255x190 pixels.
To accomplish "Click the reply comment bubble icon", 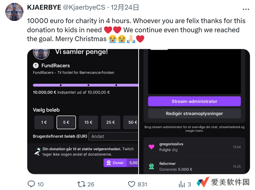I will point(31,184).
